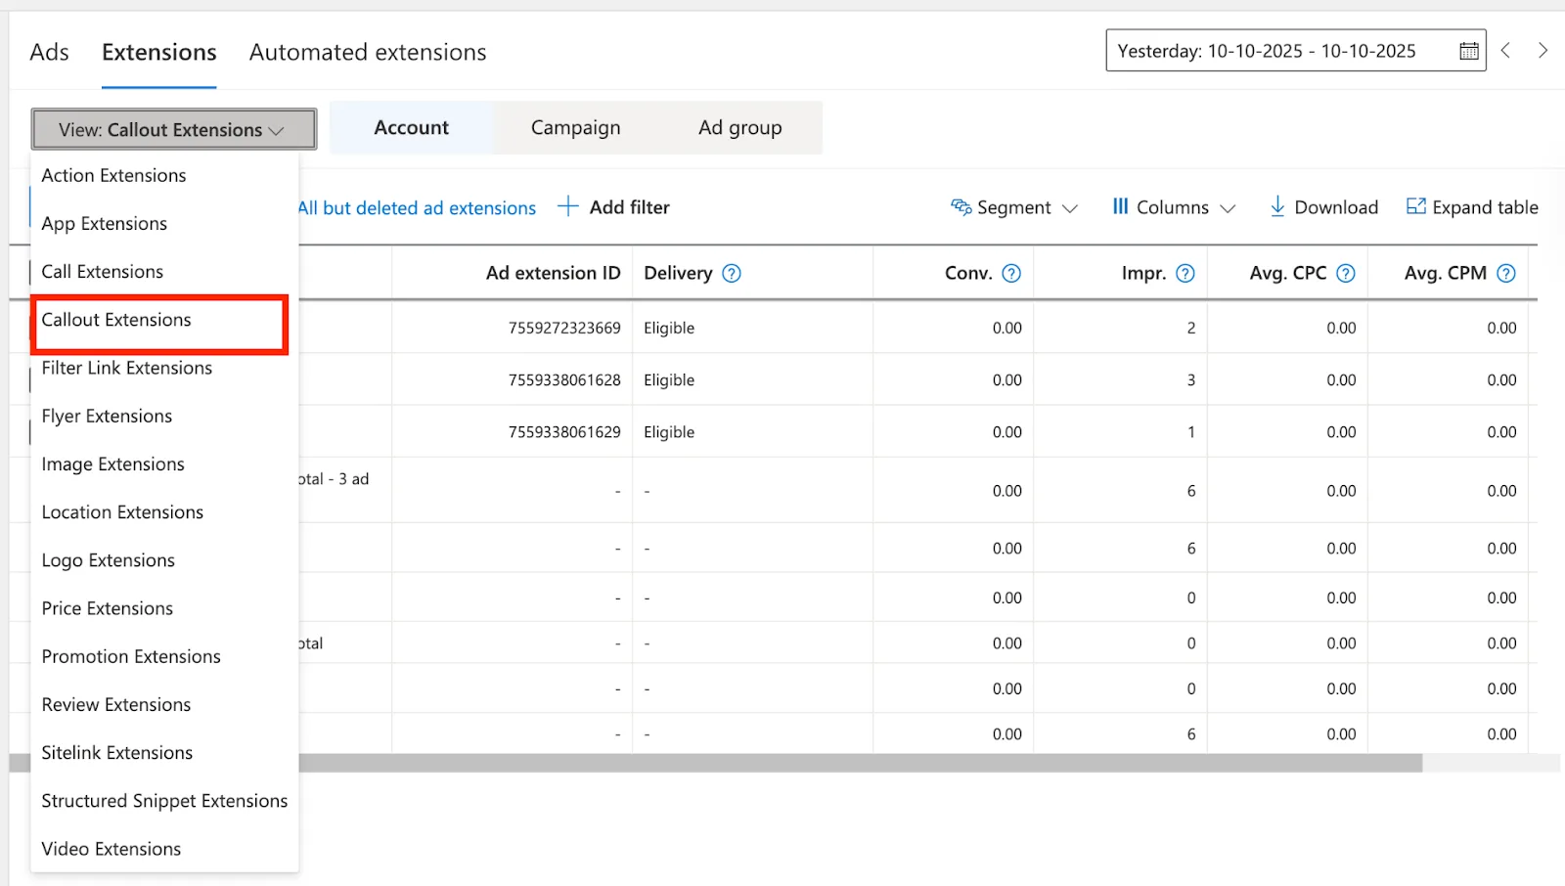Image resolution: width=1565 pixels, height=886 pixels.
Task: Go to previous date range arrow
Action: [x=1506, y=50]
